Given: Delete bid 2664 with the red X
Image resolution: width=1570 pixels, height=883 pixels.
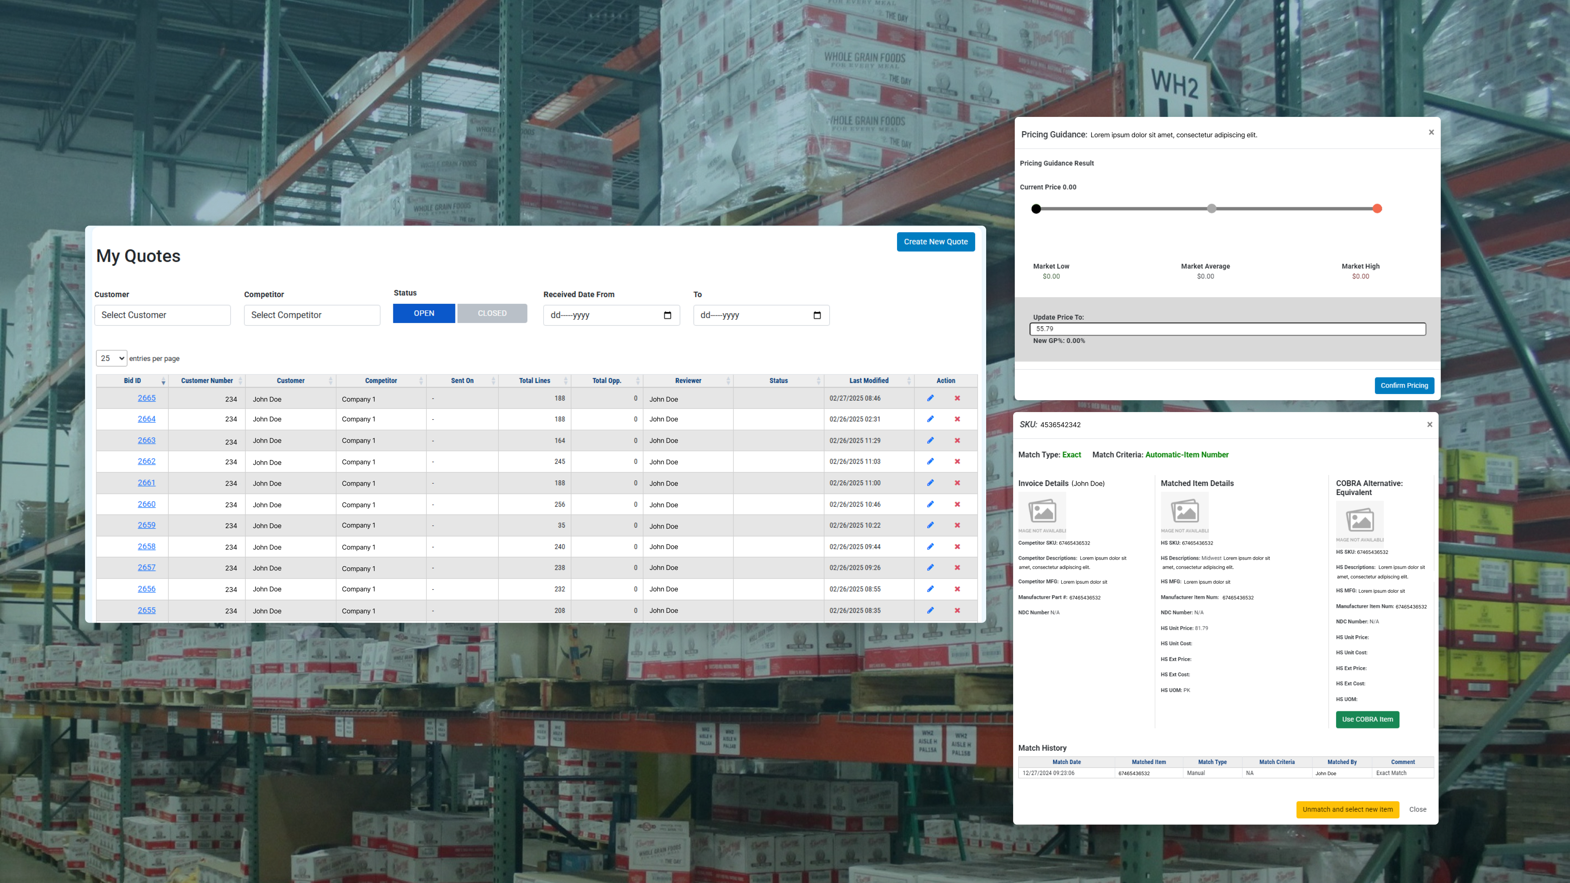Looking at the screenshot, I should (x=957, y=419).
